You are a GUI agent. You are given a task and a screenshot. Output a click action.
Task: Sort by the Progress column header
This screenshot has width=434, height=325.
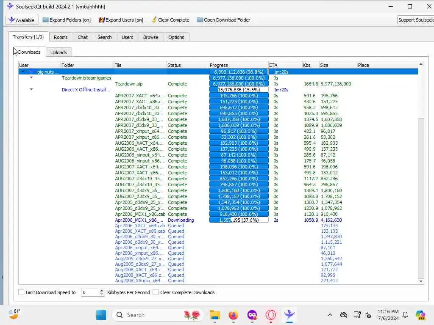tap(239, 65)
